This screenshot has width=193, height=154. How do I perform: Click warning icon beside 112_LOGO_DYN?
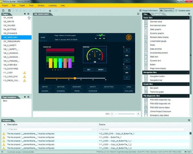pyautogui.click(x=25, y=77)
